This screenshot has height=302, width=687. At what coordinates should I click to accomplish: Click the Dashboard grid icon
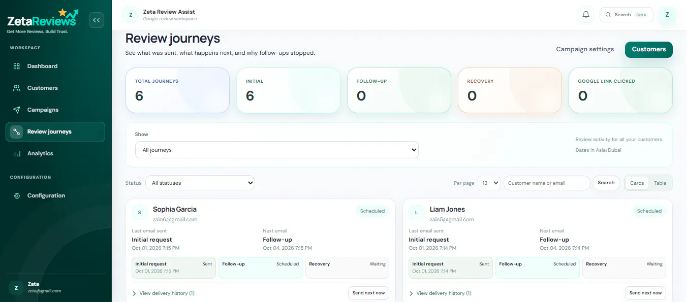(17, 66)
